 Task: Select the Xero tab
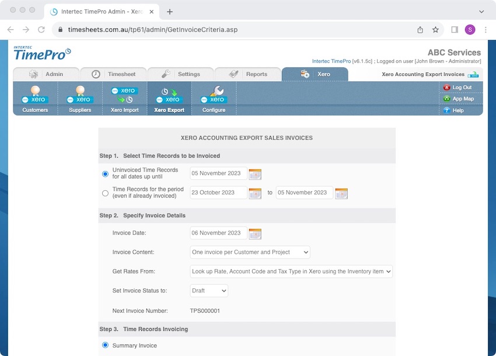click(x=315, y=74)
